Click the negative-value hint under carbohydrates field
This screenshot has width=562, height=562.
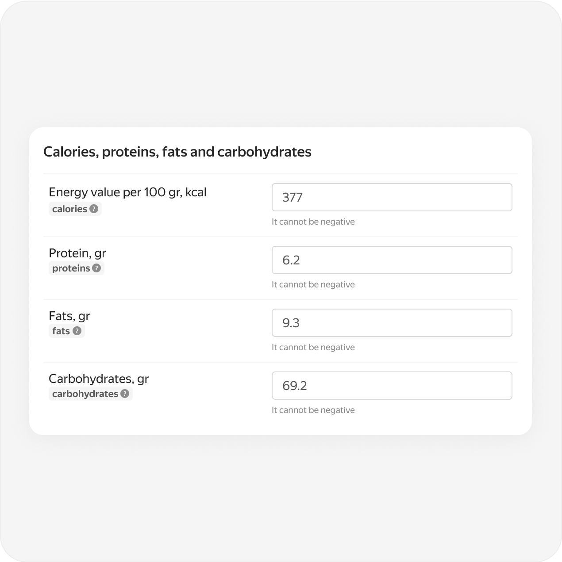pos(313,410)
